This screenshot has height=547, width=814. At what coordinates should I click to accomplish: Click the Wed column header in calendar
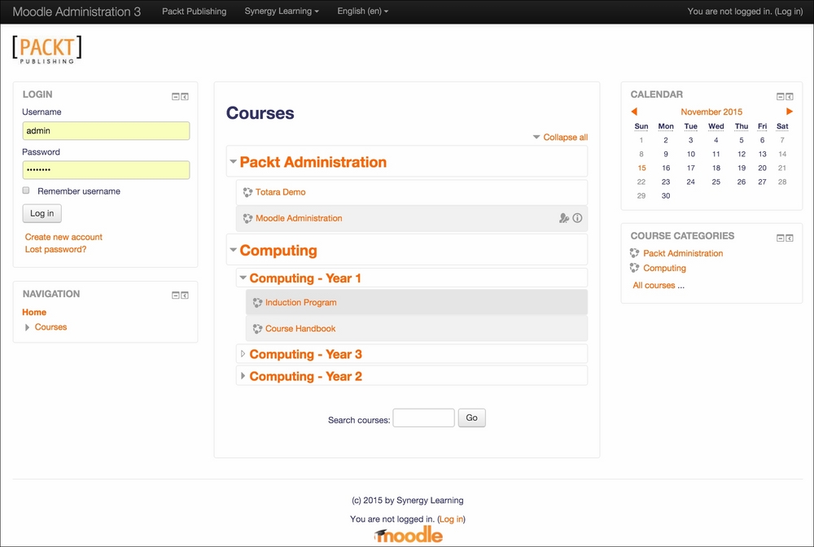point(716,127)
